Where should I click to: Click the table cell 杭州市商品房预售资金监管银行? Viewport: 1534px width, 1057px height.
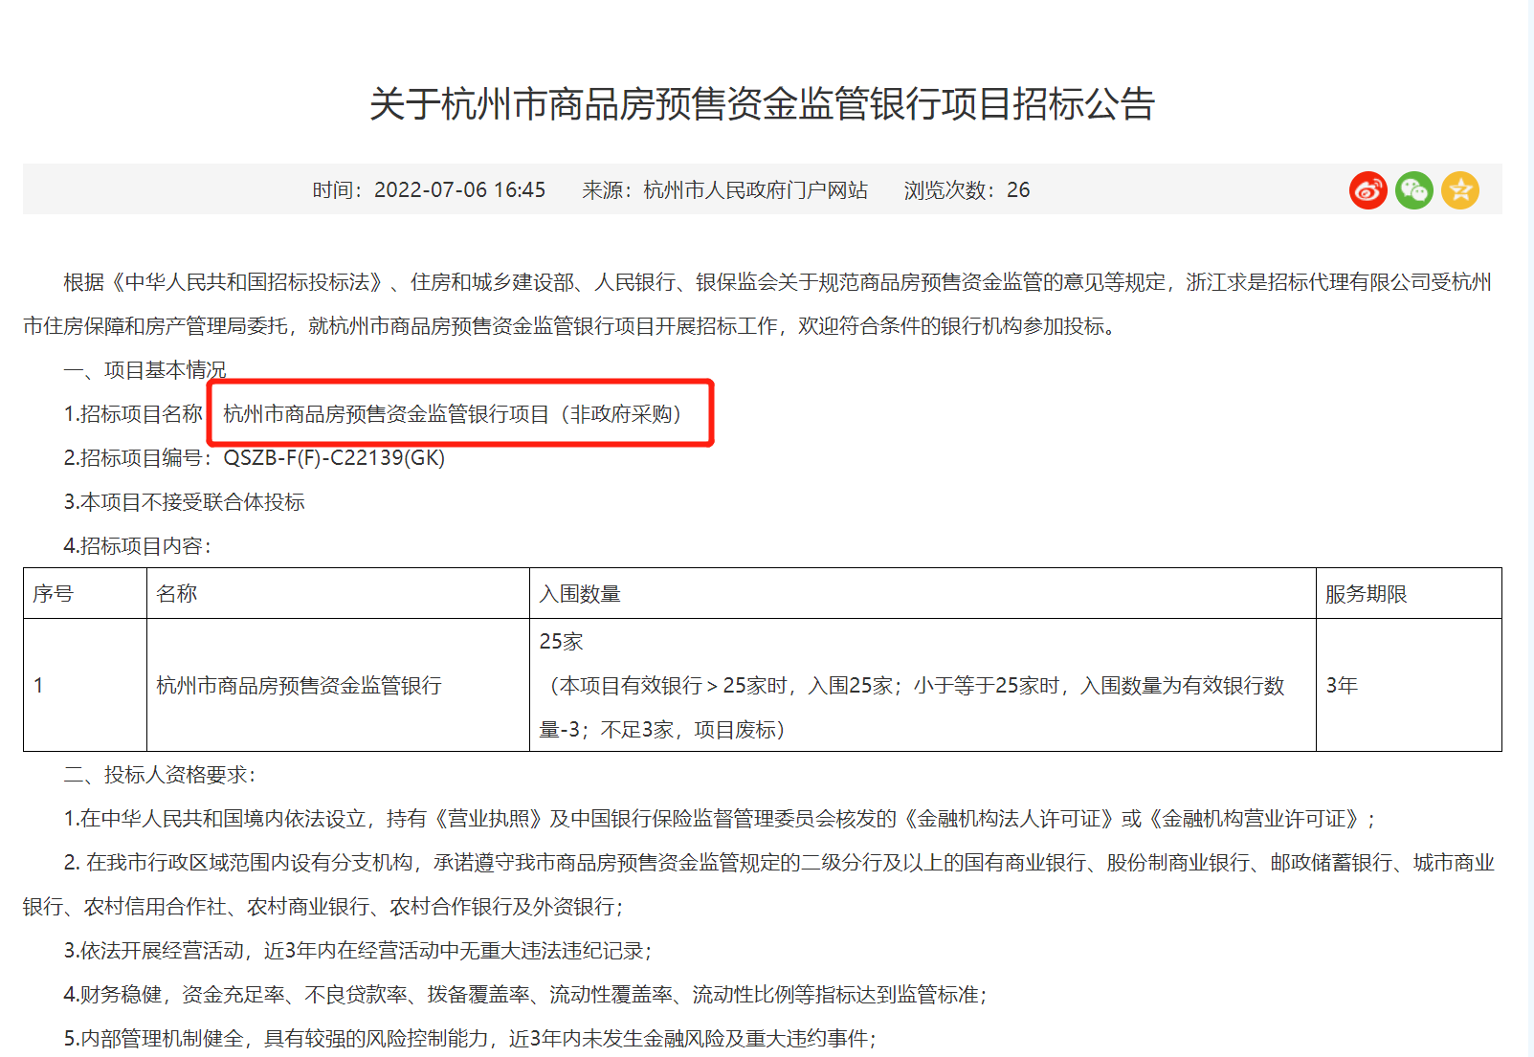pyautogui.click(x=299, y=686)
